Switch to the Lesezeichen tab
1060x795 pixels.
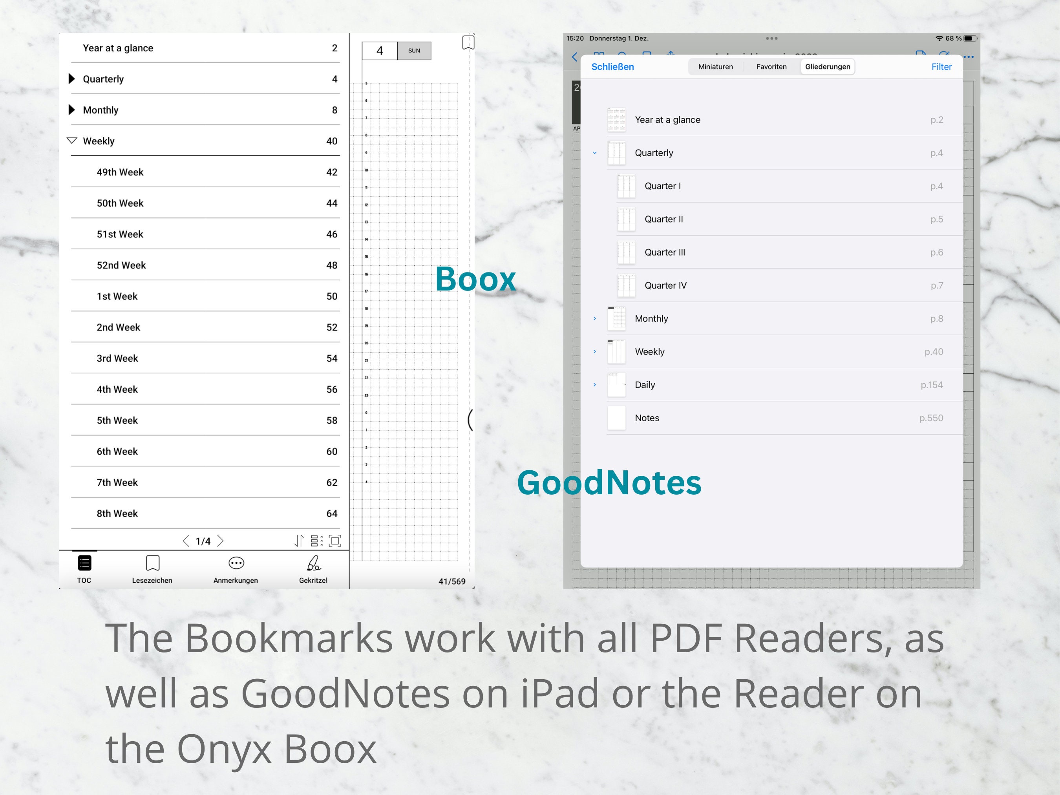152,570
